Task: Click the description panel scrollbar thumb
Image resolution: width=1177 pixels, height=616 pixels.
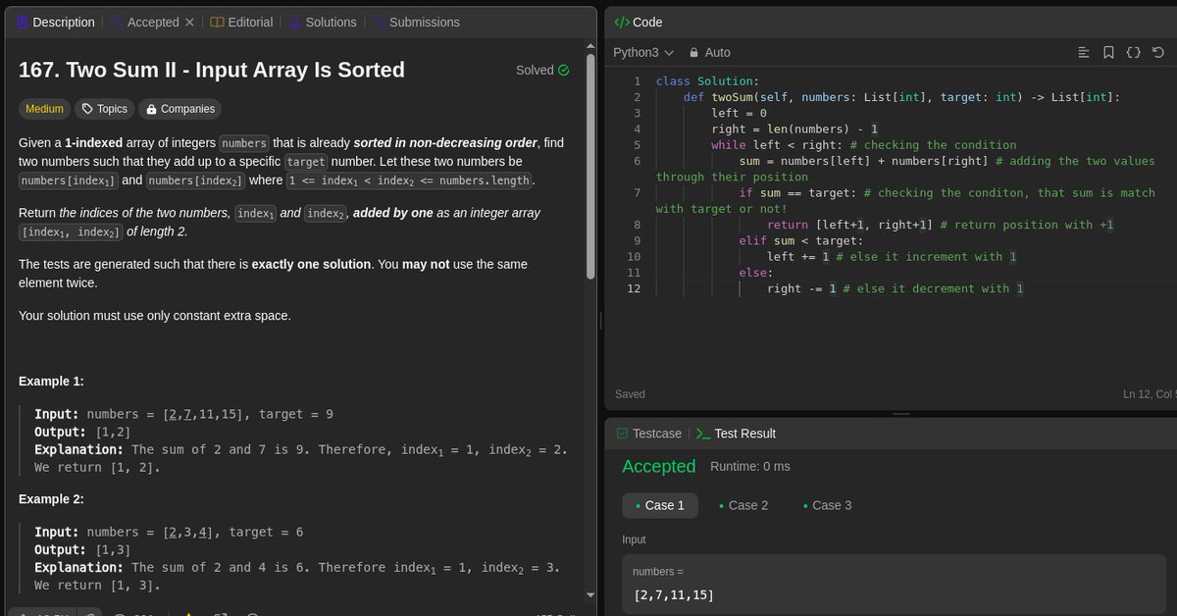Action: (x=591, y=165)
